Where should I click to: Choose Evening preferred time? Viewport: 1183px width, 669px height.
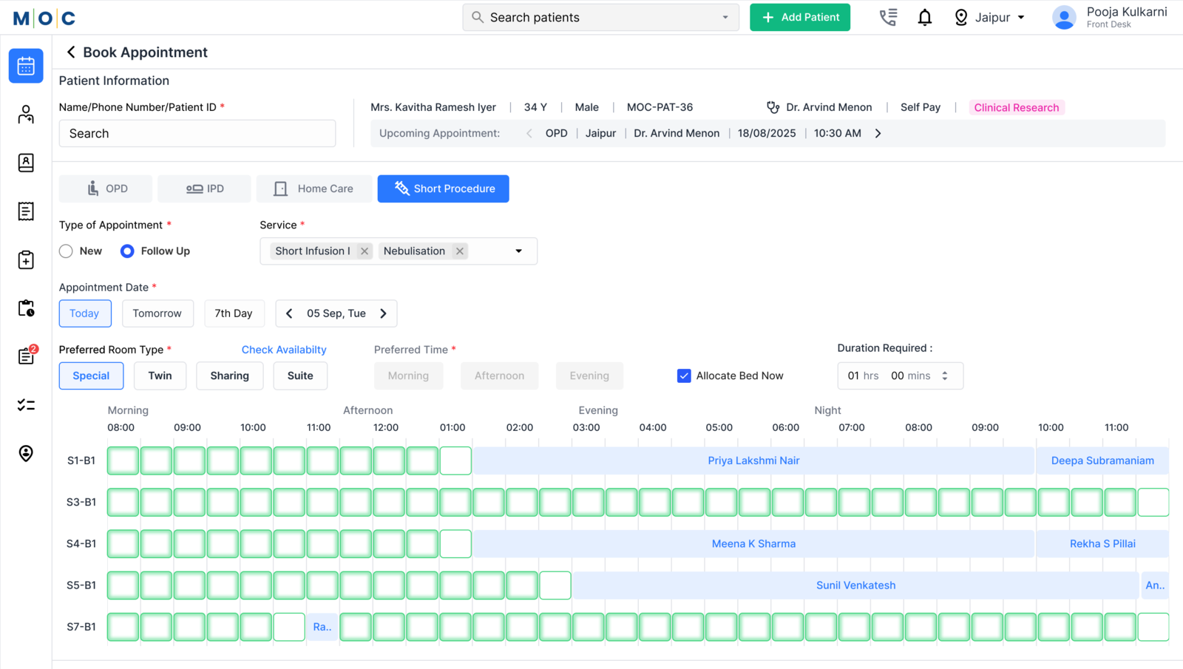click(x=589, y=376)
